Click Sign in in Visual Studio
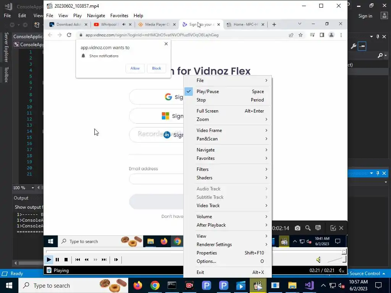The height and width of the screenshot is (293, 391). point(365,16)
